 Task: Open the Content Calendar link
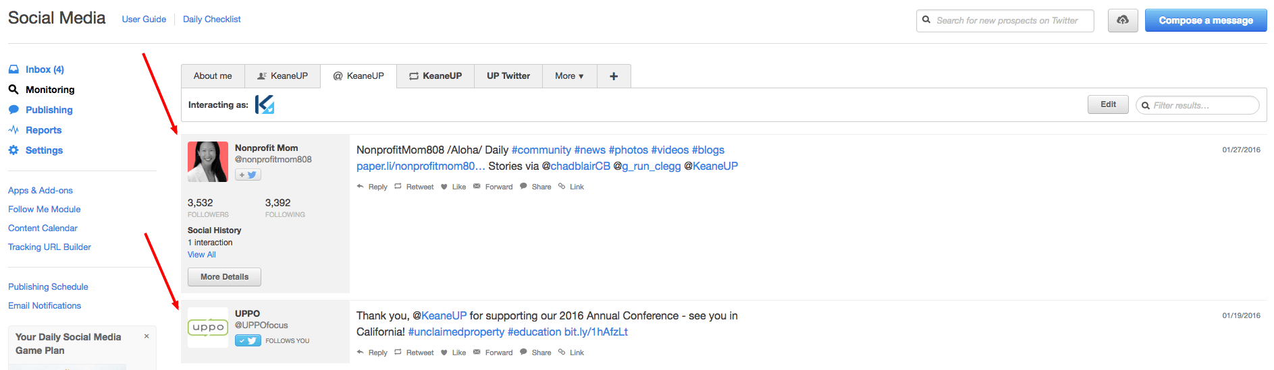click(43, 228)
